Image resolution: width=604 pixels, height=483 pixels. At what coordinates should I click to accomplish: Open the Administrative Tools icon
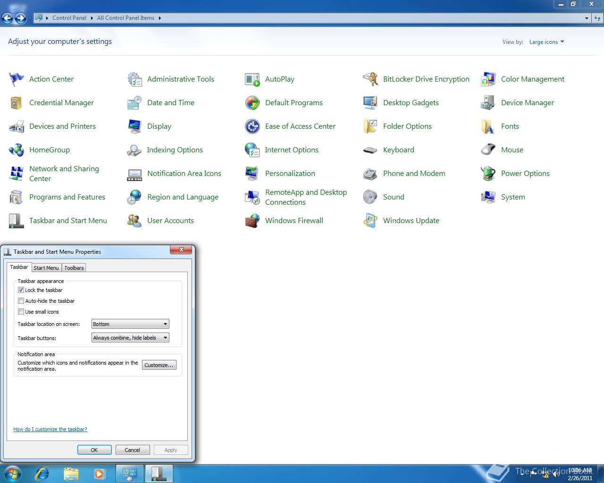134,79
